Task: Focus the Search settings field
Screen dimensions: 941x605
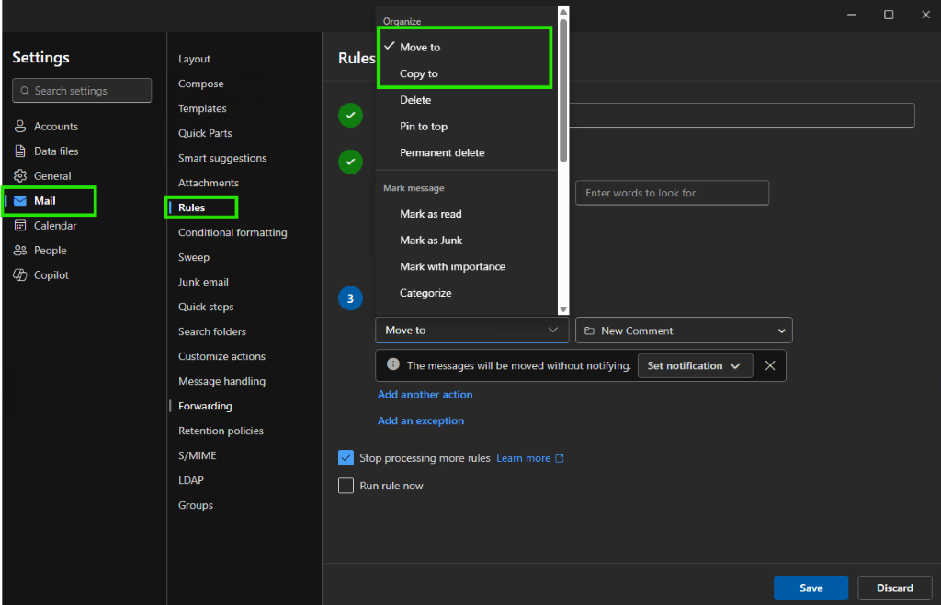Action: (82, 91)
